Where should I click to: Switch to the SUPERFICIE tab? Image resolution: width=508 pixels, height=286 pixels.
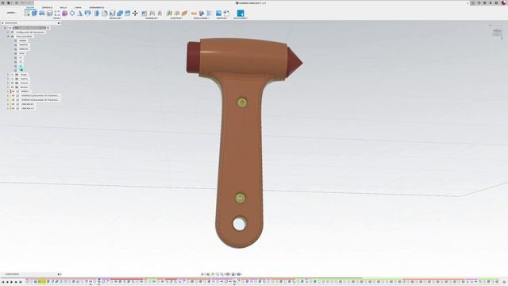click(47, 7)
